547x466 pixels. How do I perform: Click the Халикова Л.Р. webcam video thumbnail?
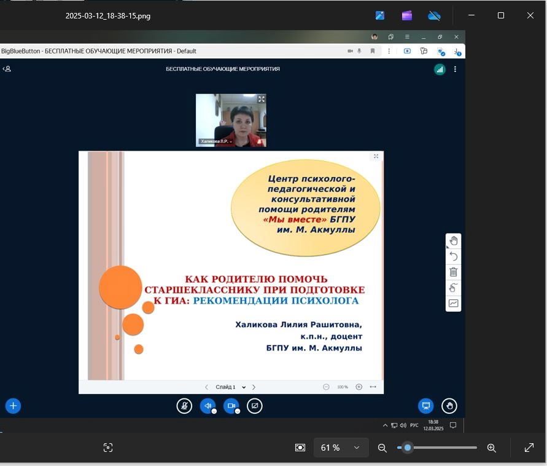click(231, 120)
